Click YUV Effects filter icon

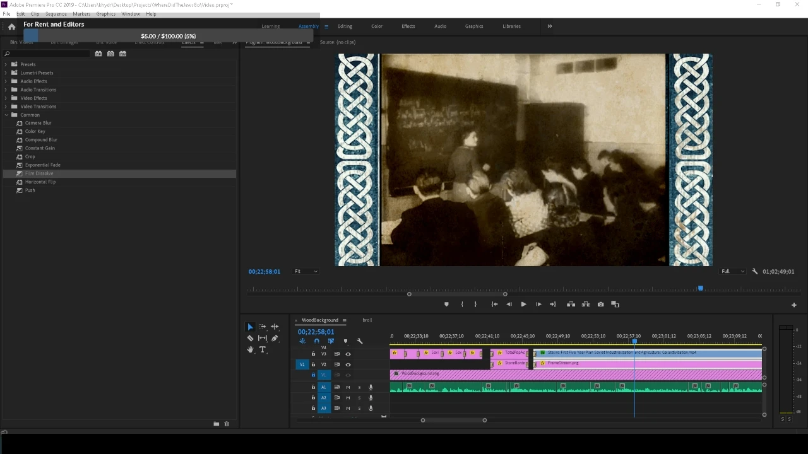[x=123, y=54]
